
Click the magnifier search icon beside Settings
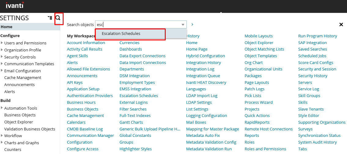(x=58, y=18)
